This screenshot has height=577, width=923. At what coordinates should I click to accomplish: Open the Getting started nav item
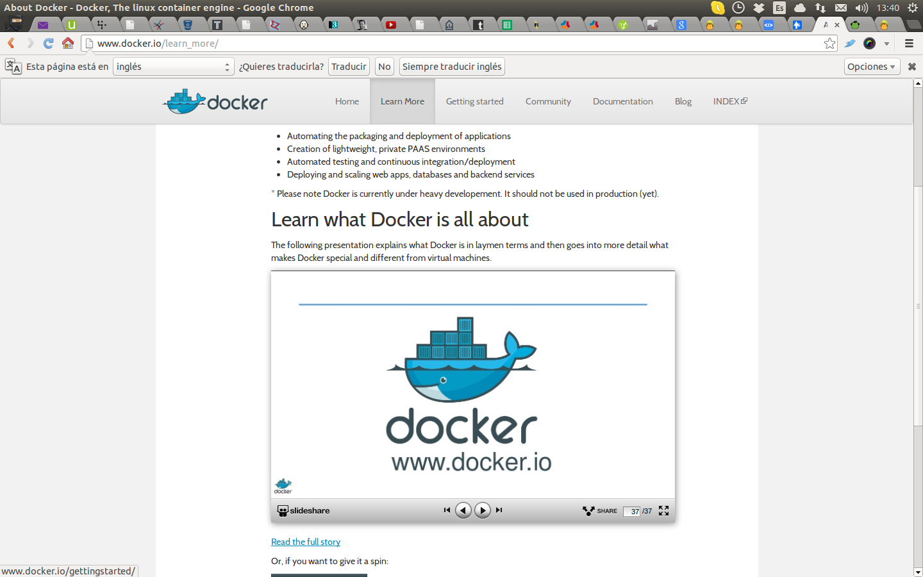pos(474,101)
